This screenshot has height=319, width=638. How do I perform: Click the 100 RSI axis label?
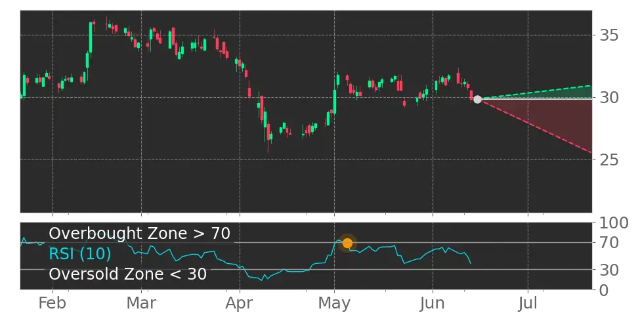pyautogui.click(x=614, y=223)
